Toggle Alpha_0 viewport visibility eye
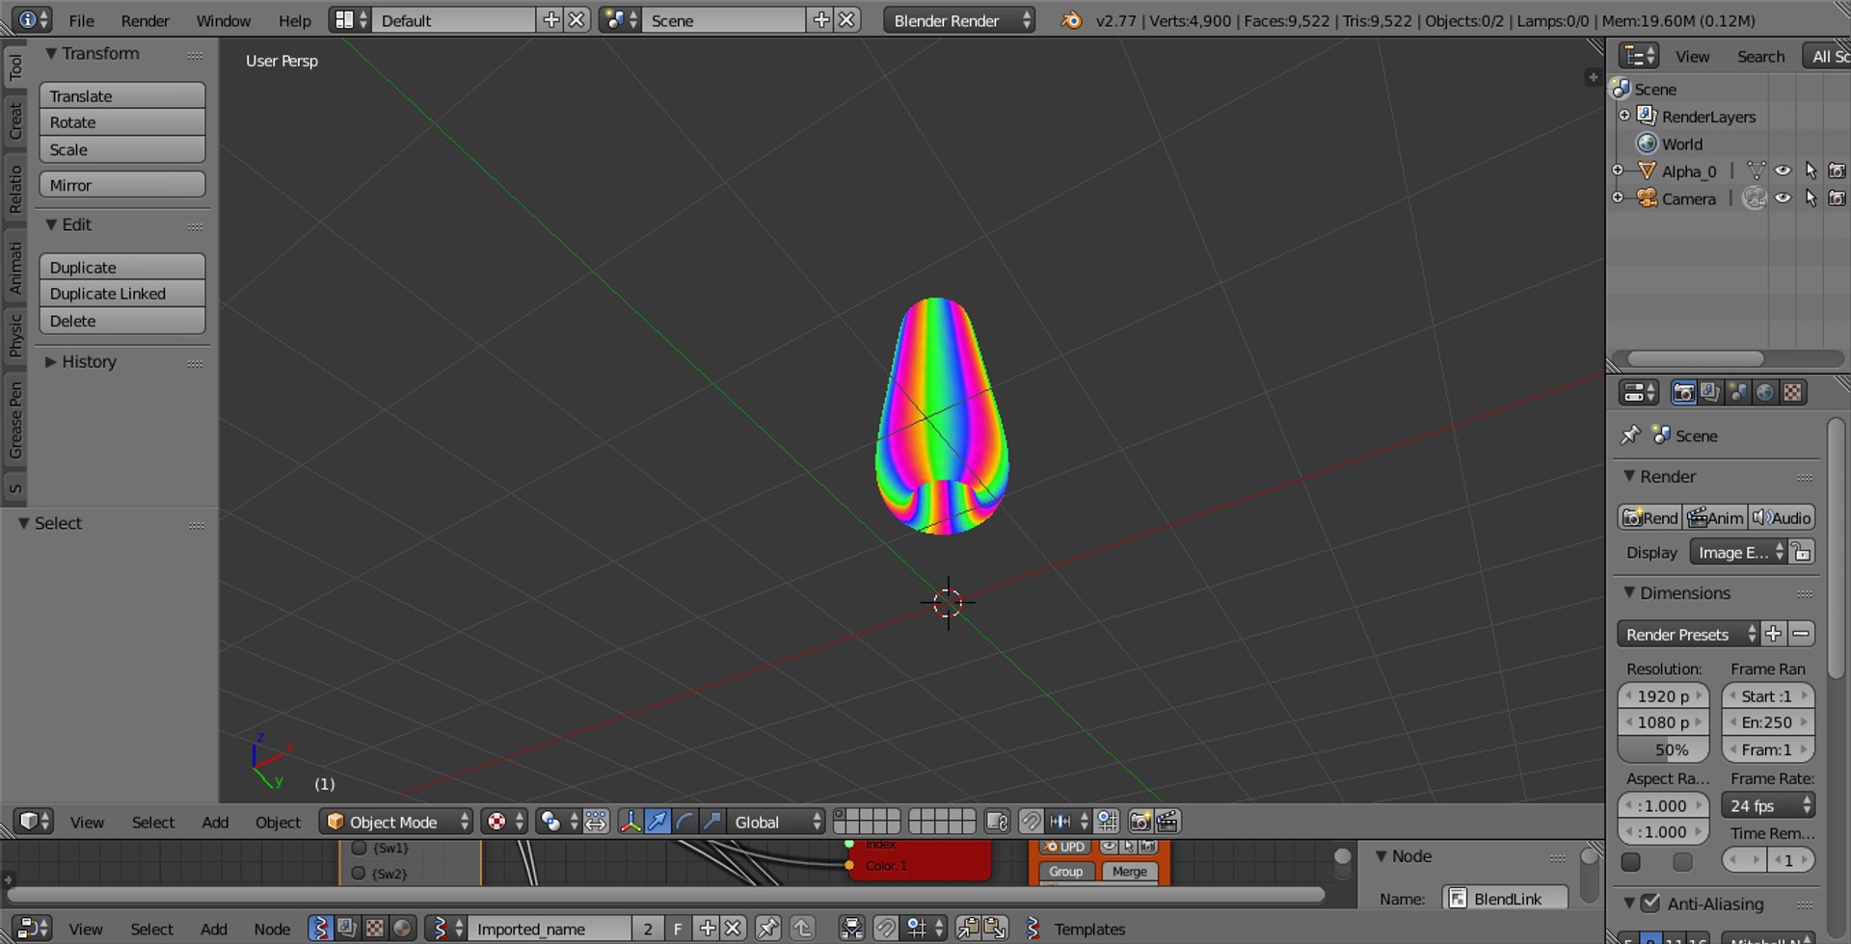 click(x=1784, y=170)
